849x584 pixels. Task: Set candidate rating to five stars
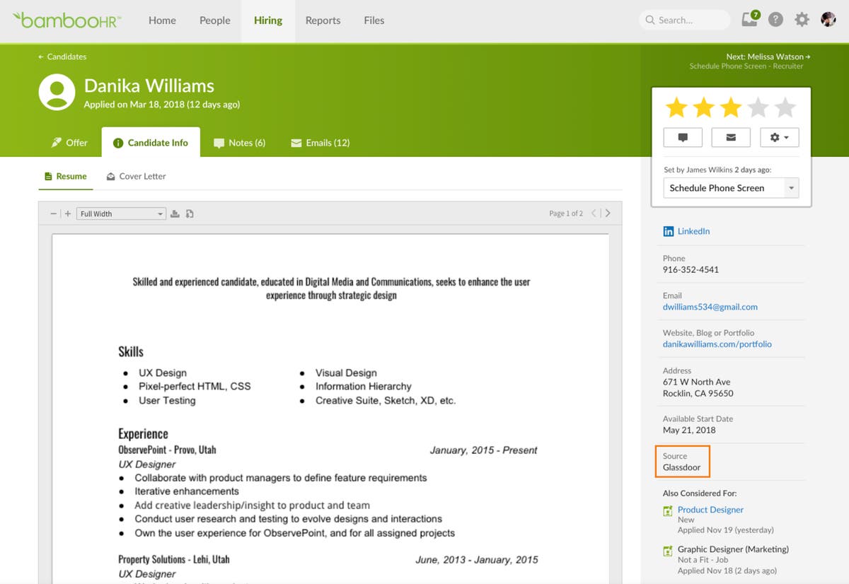pos(785,107)
